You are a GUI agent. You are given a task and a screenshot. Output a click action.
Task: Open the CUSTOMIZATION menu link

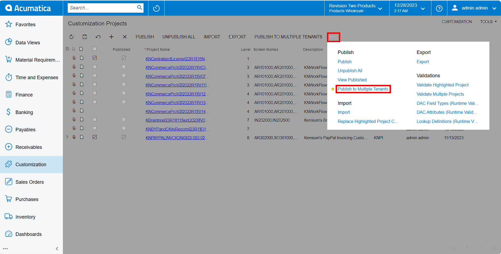[x=457, y=22]
